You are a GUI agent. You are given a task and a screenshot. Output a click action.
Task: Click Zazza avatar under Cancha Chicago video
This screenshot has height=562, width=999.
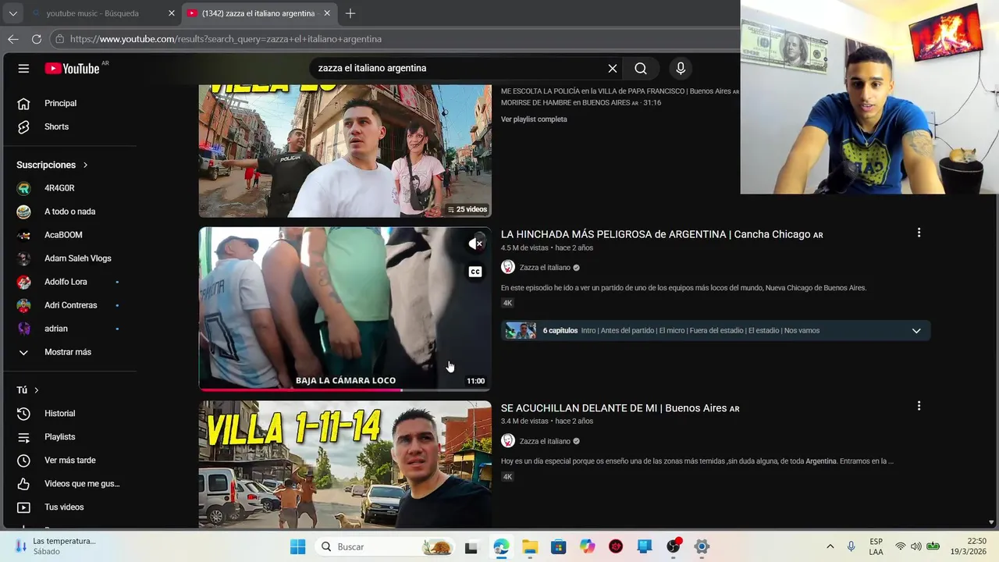[x=508, y=267]
